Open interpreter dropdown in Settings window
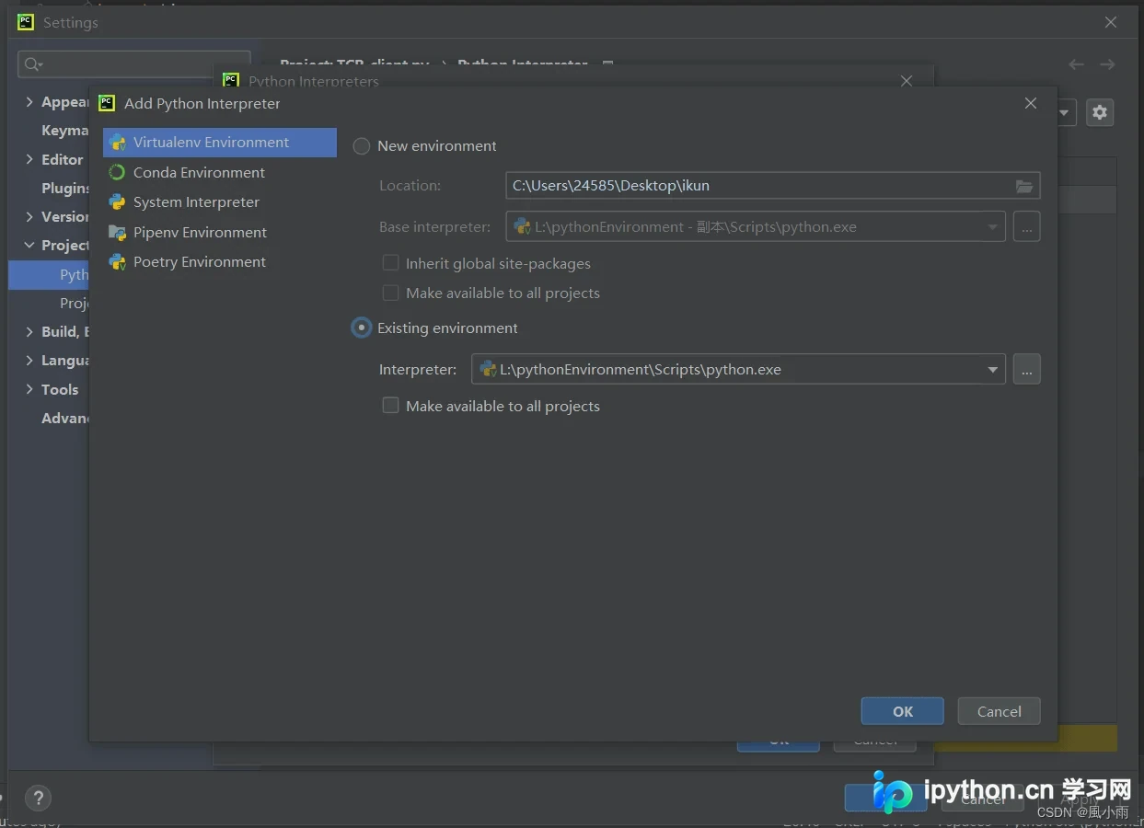 pyautogui.click(x=1067, y=112)
